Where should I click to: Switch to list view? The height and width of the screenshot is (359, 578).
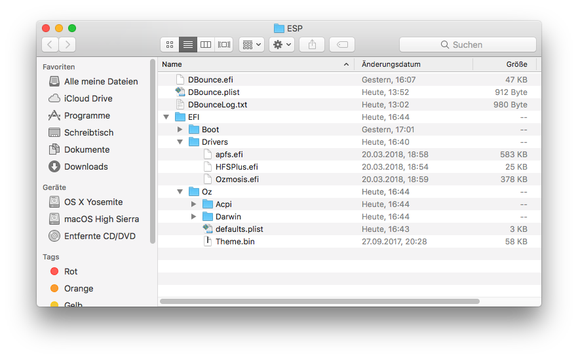(188, 45)
